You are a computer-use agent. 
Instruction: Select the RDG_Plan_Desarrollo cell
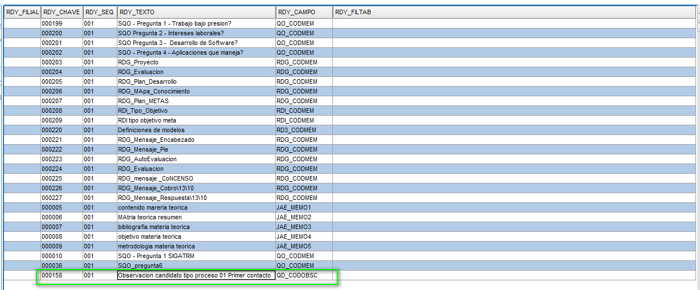click(197, 81)
